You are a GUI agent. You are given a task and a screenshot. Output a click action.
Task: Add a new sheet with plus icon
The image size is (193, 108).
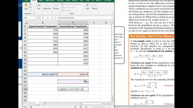click(x=45, y=103)
